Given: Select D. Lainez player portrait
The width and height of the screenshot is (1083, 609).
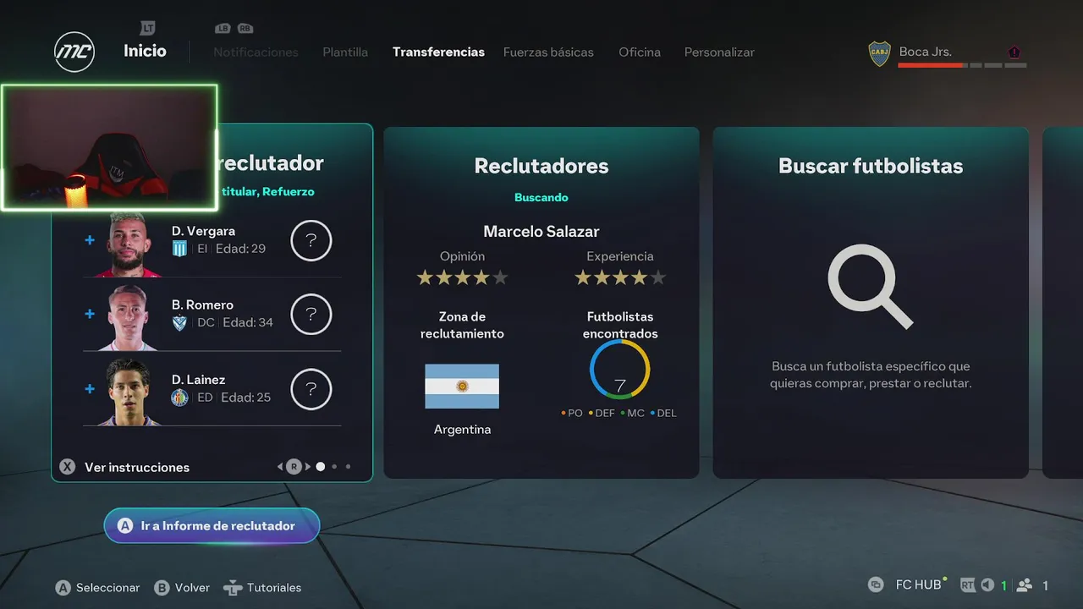Looking at the screenshot, I should click(129, 392).
